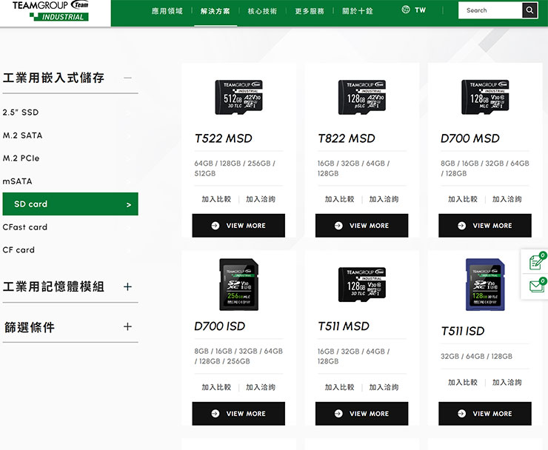The image size is (548, 450).
Task: Open the 解決方案 menu
Action: point(215,11)
